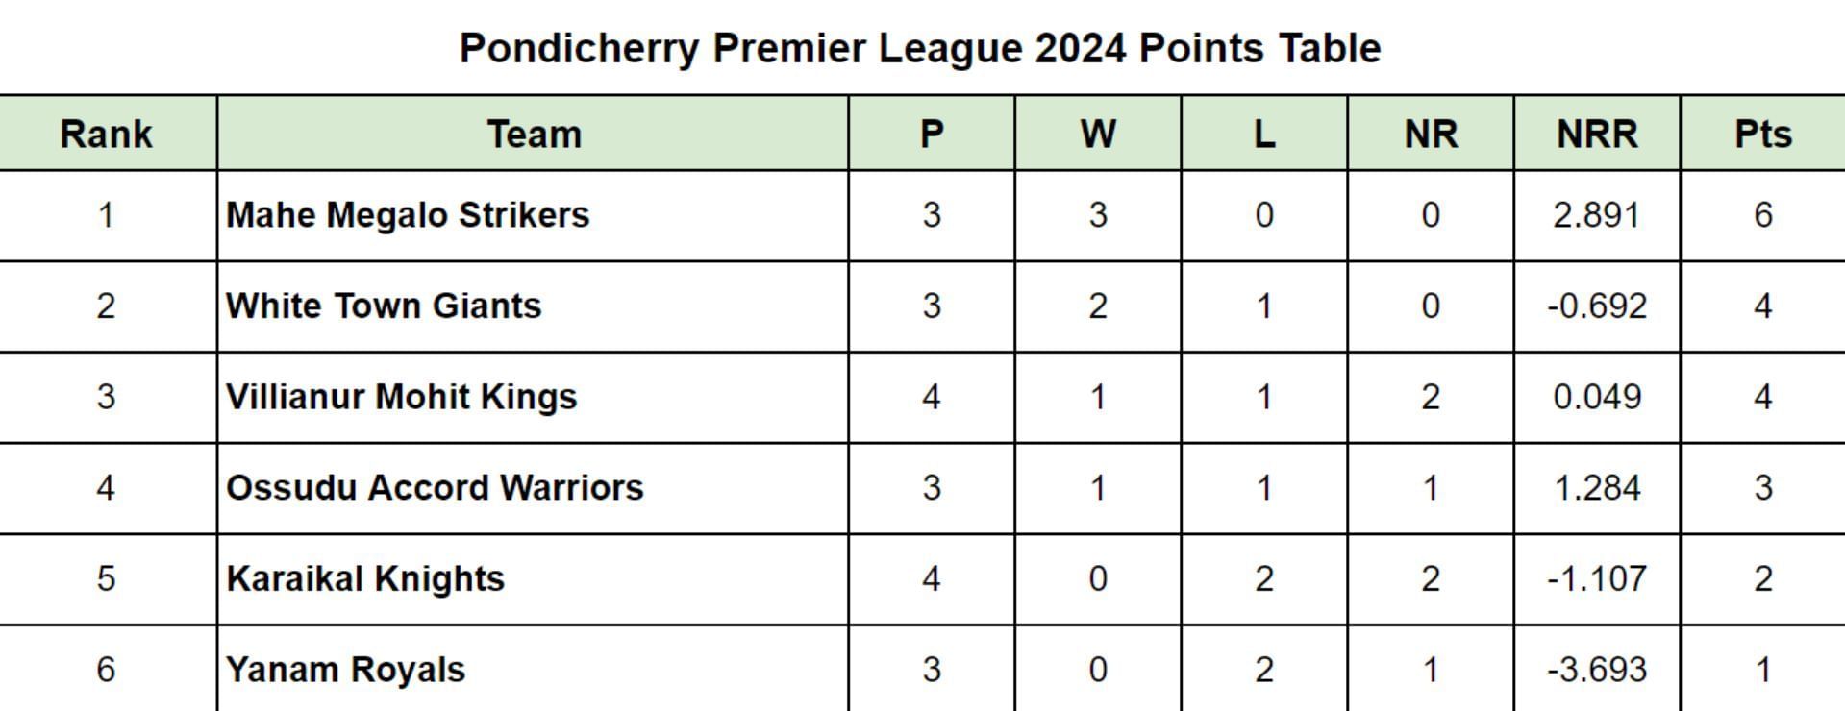The height and width of the screenshot is (711, 1845).
Task: Select the Yanam Royals team cell
Action: click(345, 670)
